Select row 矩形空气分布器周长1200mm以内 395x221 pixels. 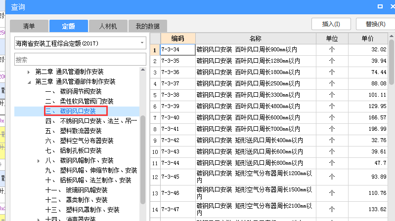click(256, 177)
